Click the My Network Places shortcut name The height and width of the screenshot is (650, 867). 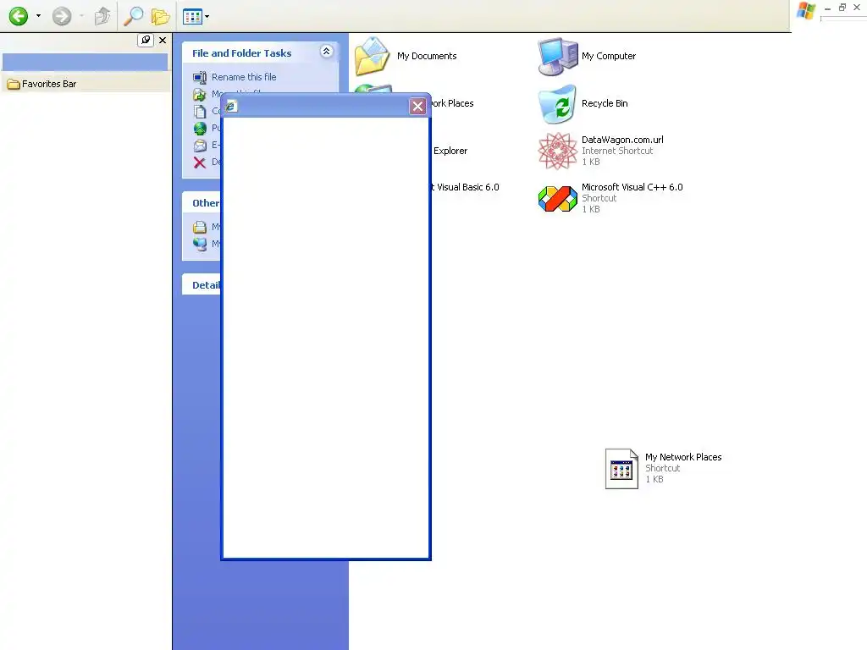tap(683, 457)
